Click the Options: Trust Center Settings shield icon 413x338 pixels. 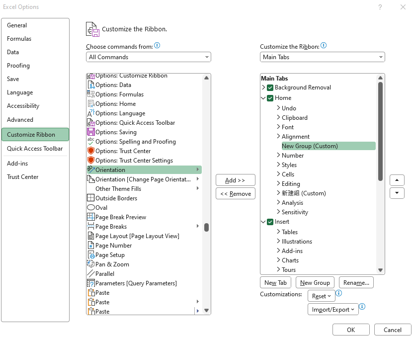coord(90,161)
